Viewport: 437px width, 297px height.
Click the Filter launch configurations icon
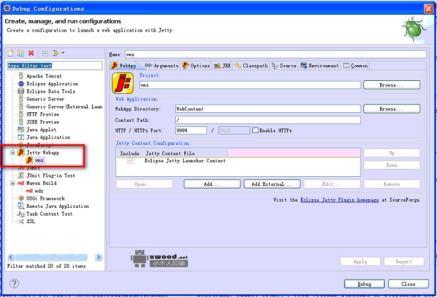(x=56, y=53)
